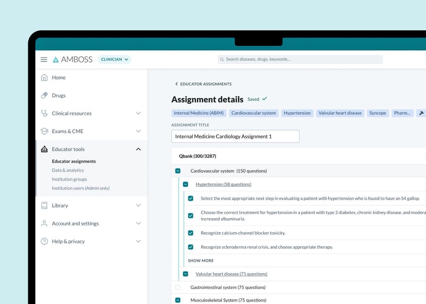Click the Educator tools building icon
The height and width of the screenshot is (304, 426).
coord(44,149)
